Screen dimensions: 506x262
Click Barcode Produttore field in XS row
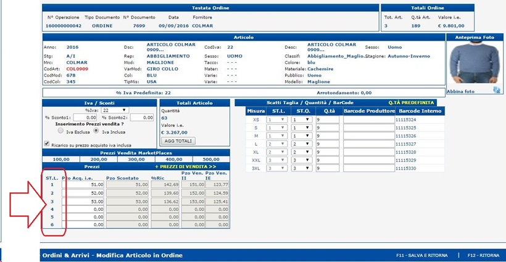coord(369,120)
